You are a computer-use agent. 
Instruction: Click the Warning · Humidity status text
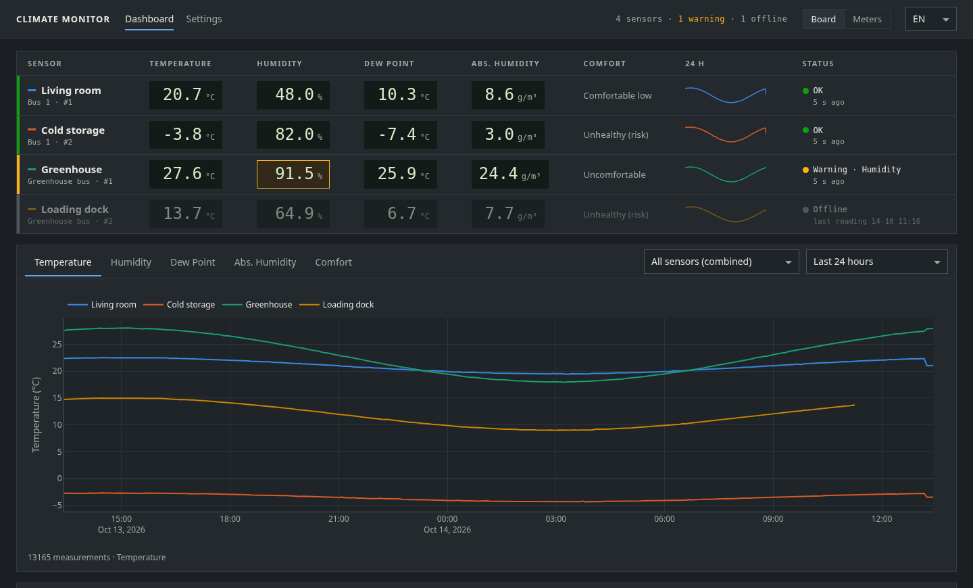coord(857,170)
